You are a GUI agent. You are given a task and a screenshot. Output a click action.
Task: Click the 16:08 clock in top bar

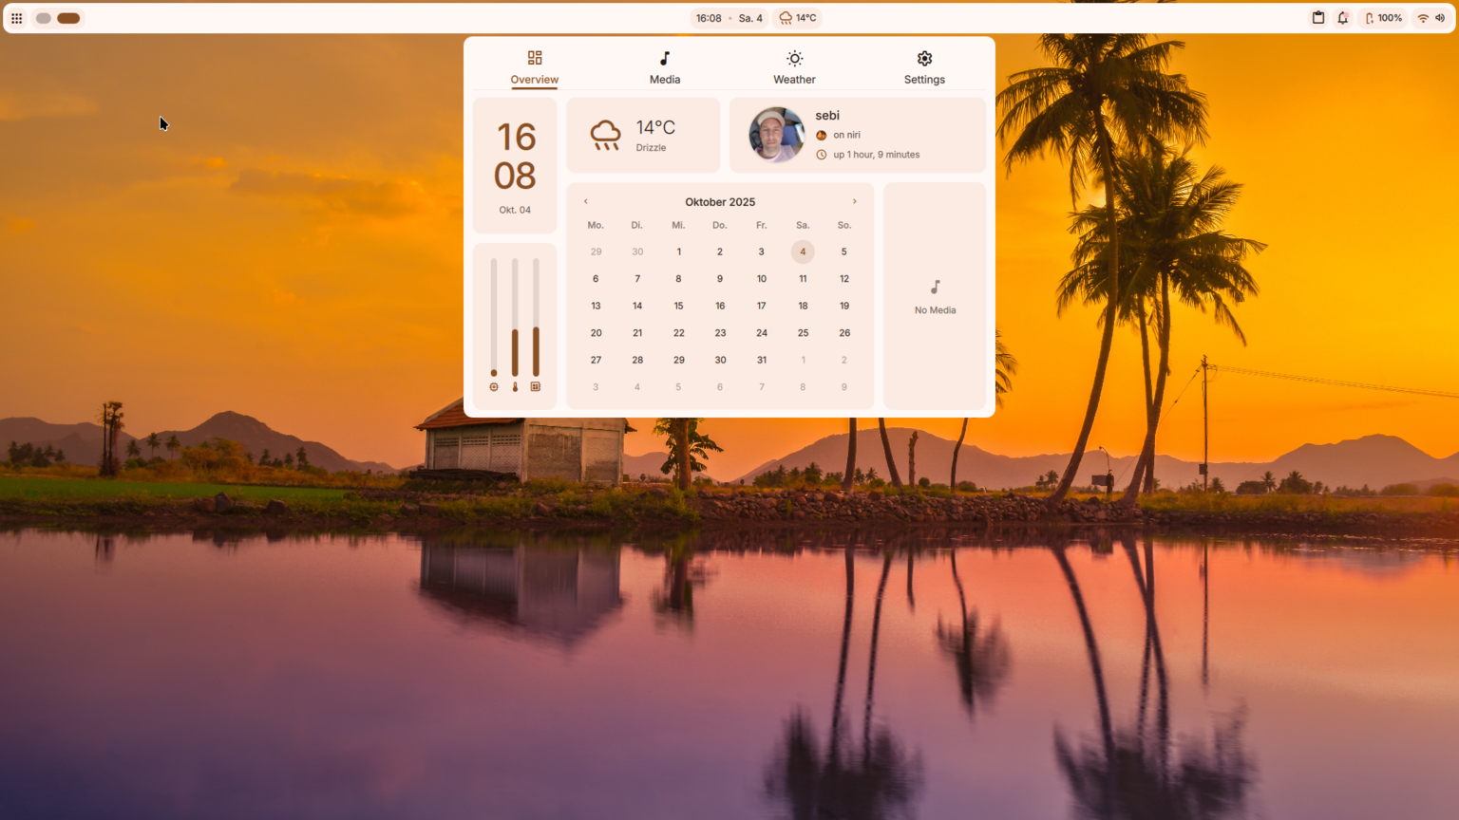pos(709,18)
